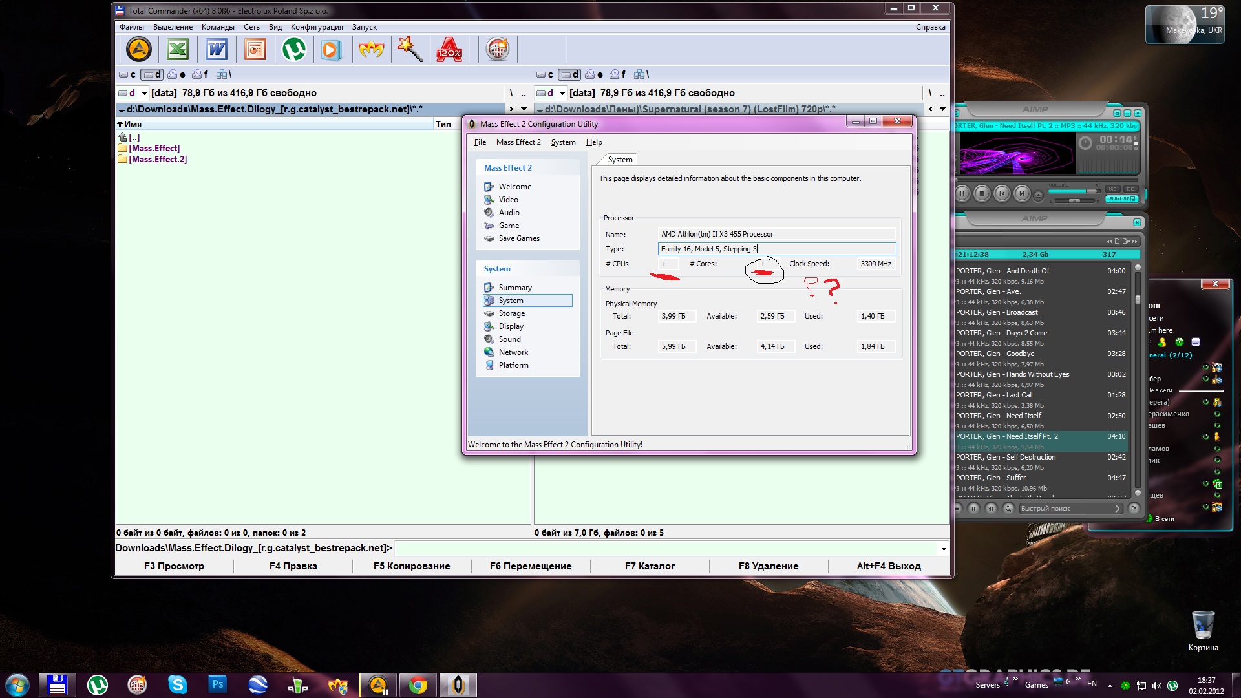Open right panel drive dropdown
1241x698 pixels.
pyautogui.click(x=562, y=93)
